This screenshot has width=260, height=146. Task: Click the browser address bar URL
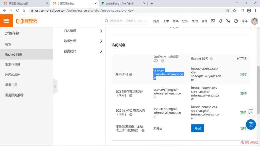[84, 11]
